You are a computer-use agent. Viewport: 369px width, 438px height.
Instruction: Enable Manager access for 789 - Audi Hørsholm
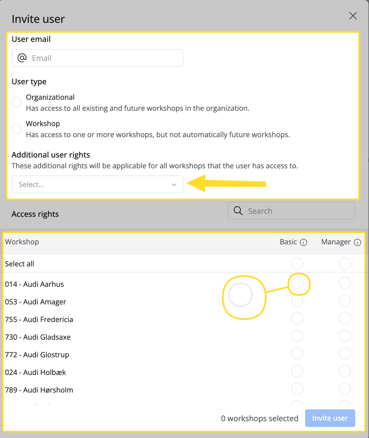pos(345,389)
